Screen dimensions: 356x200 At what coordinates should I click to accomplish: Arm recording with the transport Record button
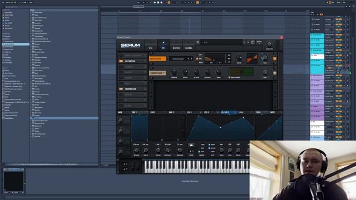[161, 2]
